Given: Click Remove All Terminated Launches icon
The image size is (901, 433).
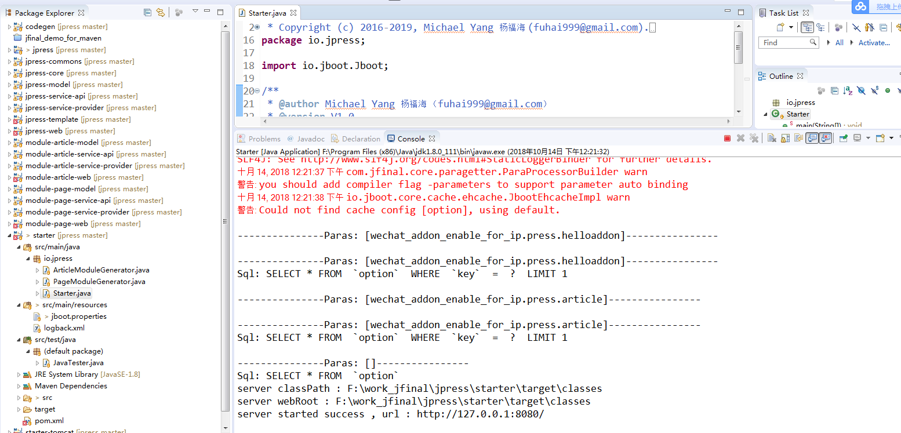Looking at the screenshot, I should point(754,139).
